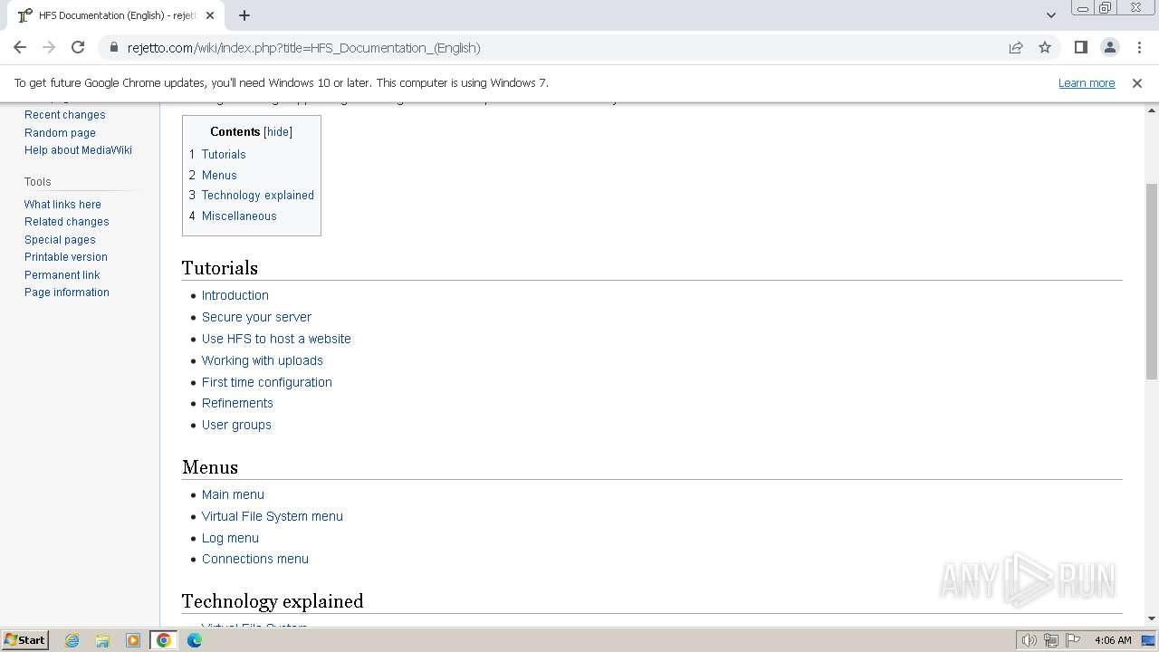The height and width of the screenshot is (652, 1159).
Task: Open the Introduction tutorial
Action: point(235,295)
